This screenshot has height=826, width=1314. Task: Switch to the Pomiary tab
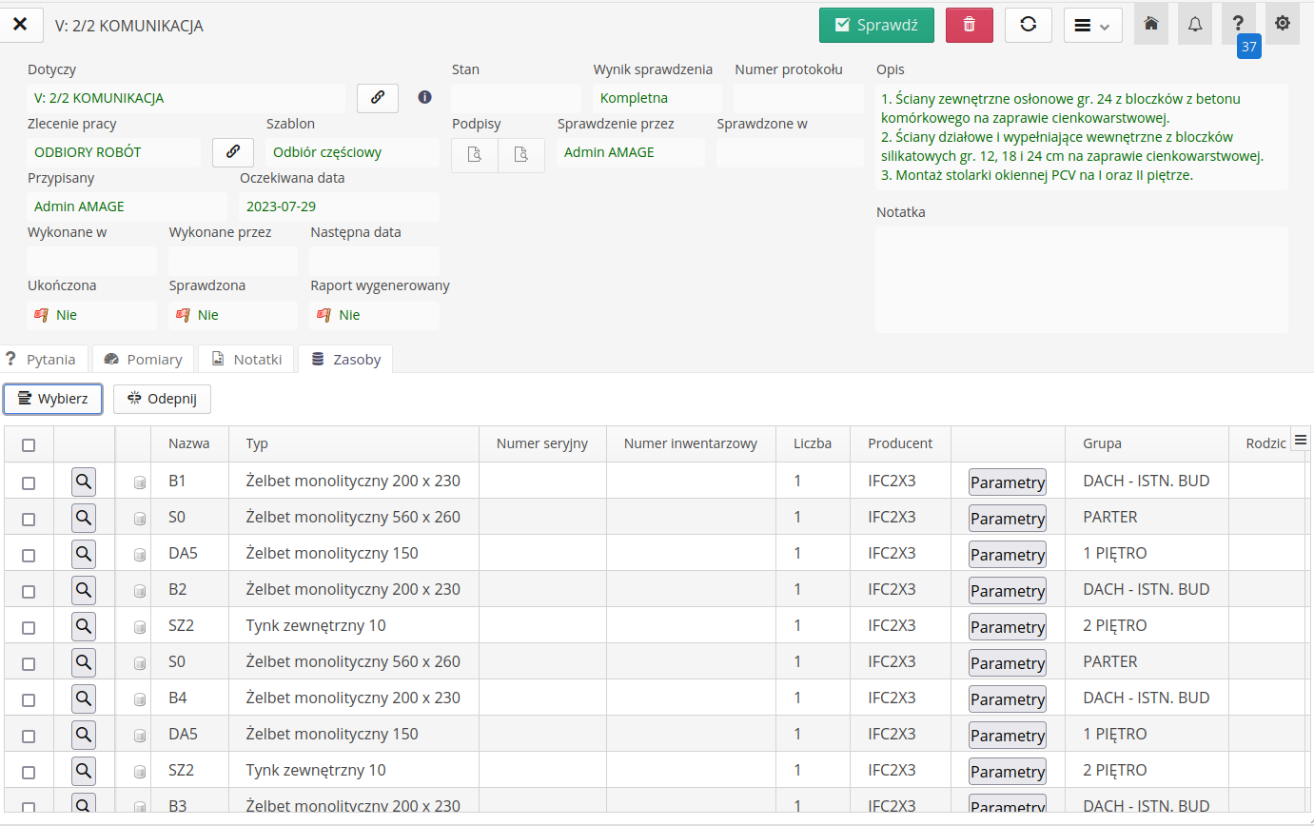144,359
